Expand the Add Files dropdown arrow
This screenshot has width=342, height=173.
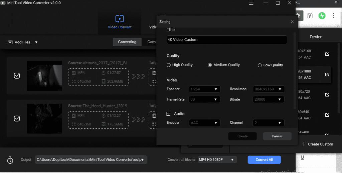[36, 42]
